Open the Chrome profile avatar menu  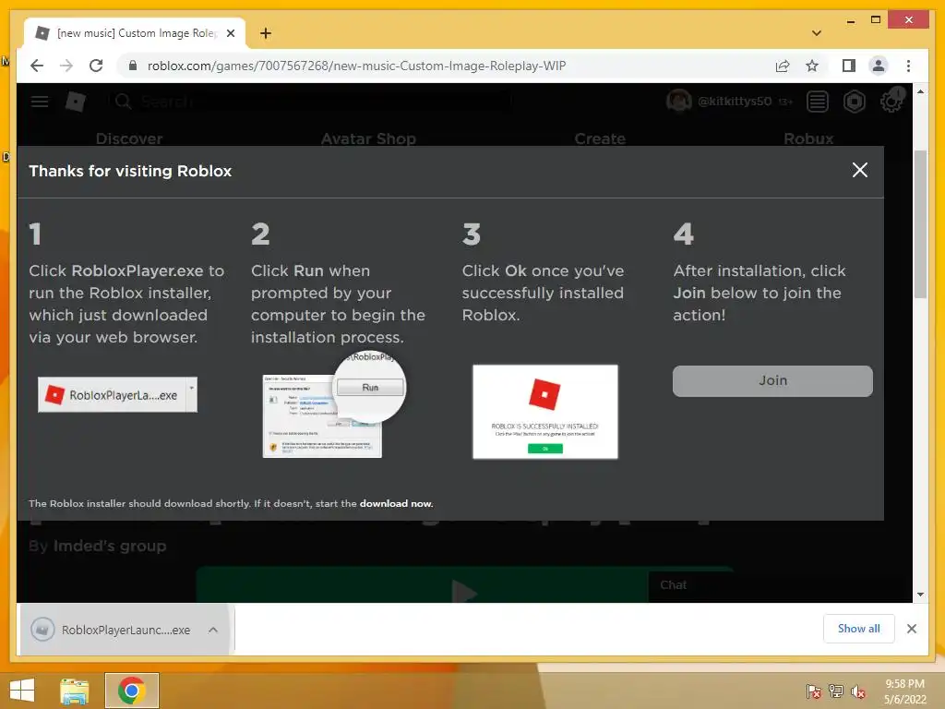coord(879,66)
